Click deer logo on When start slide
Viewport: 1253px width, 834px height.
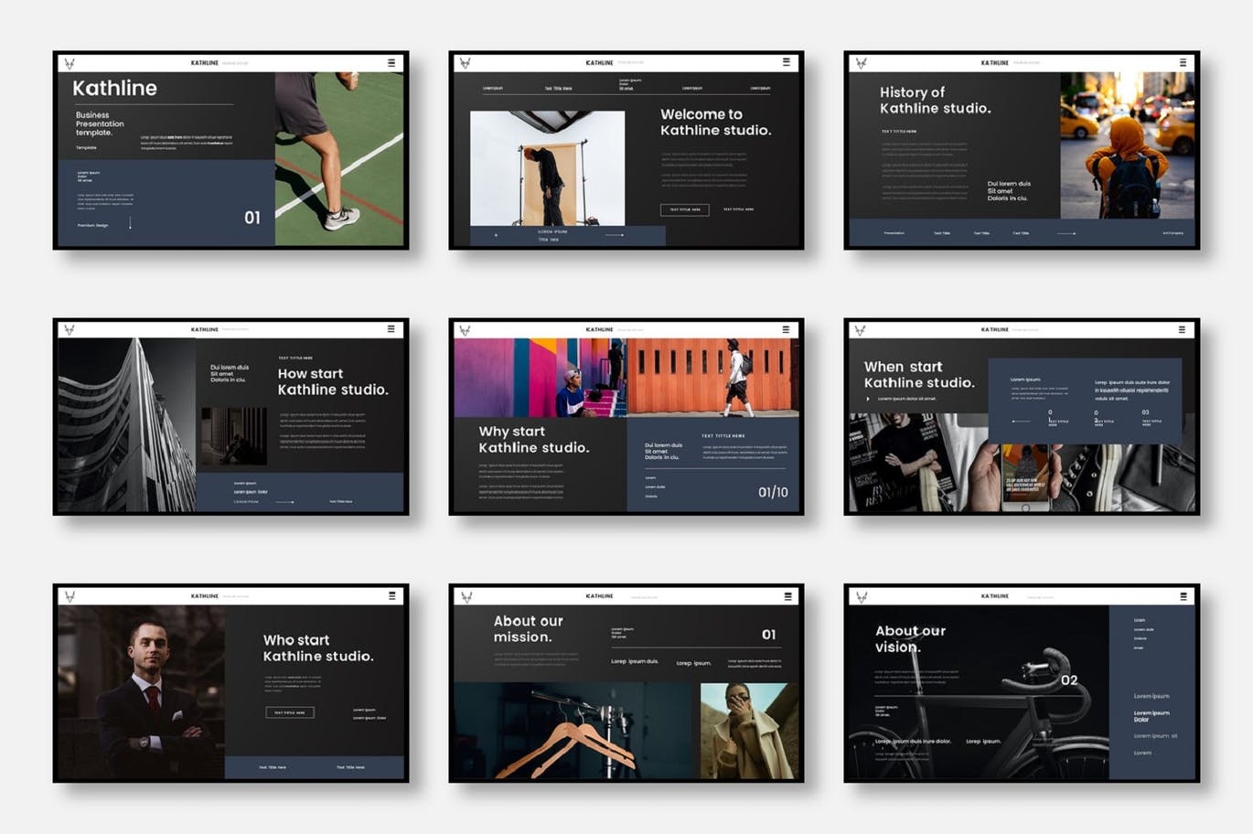[861, 330]
